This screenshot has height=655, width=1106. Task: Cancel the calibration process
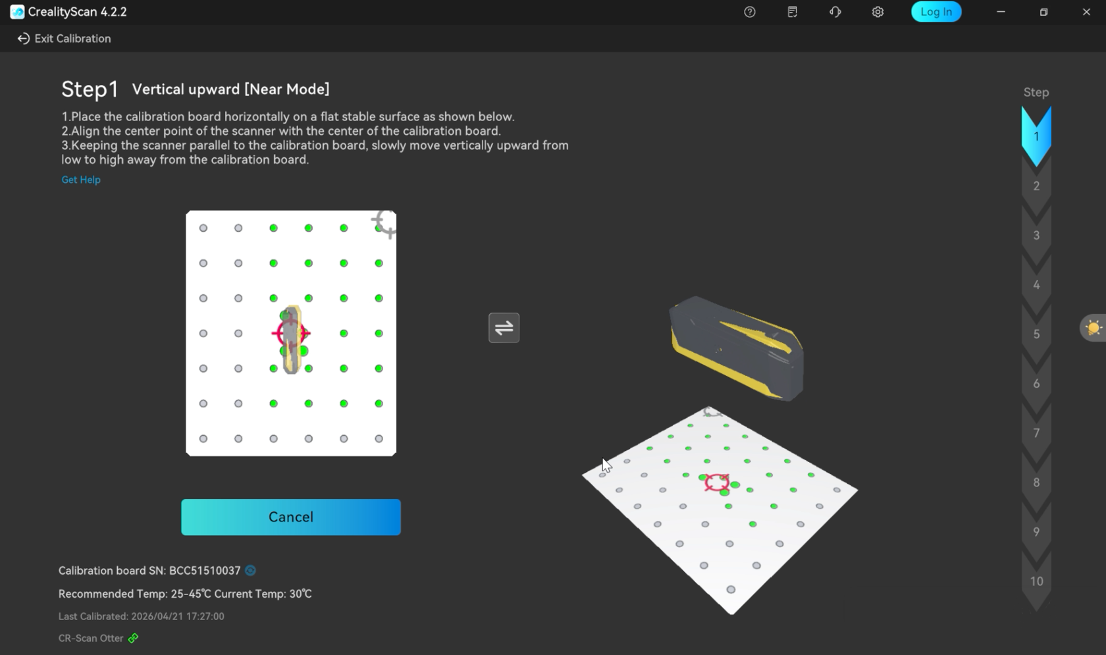[291, 517]
